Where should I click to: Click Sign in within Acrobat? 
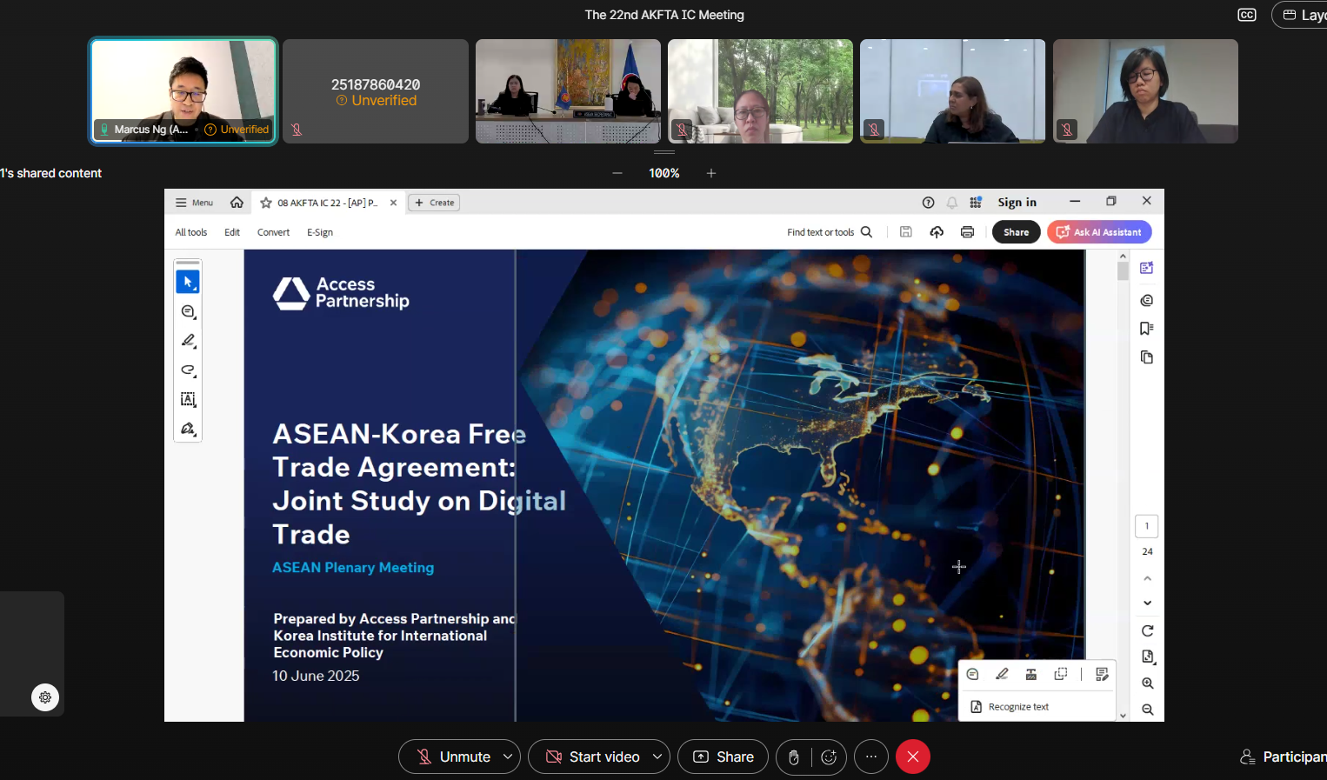[x=1017, y=203]
